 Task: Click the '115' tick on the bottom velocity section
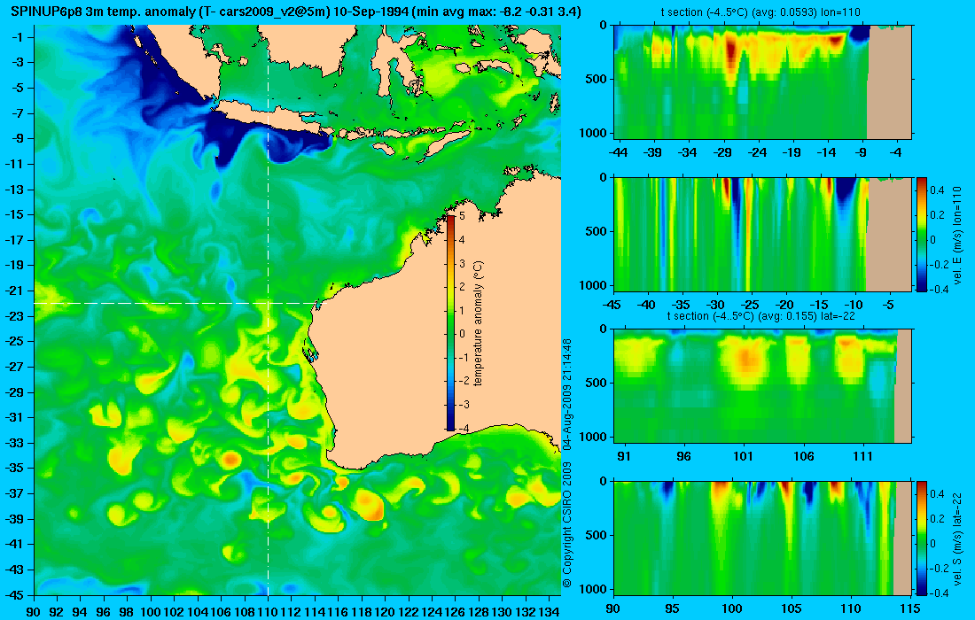pos(910,608)
